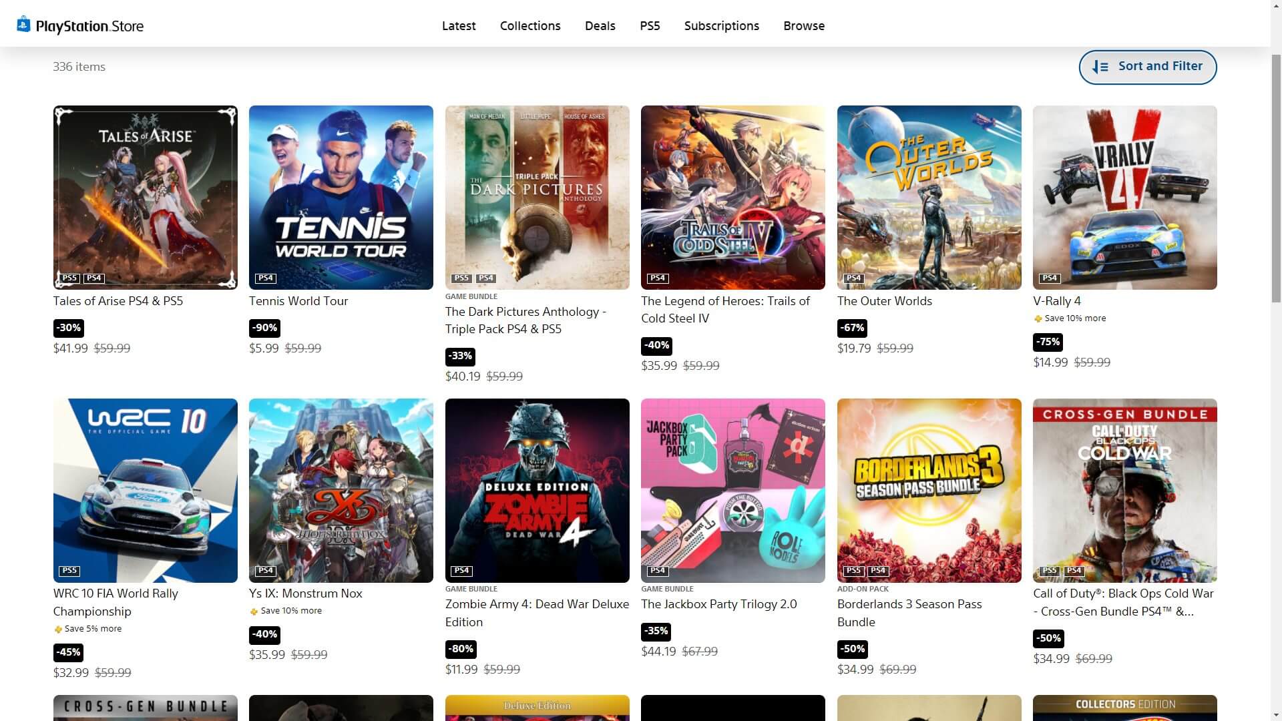This screenshot has width=1282, height=721.
Task: Open the Collections navigation item
Action: point(530,26)
